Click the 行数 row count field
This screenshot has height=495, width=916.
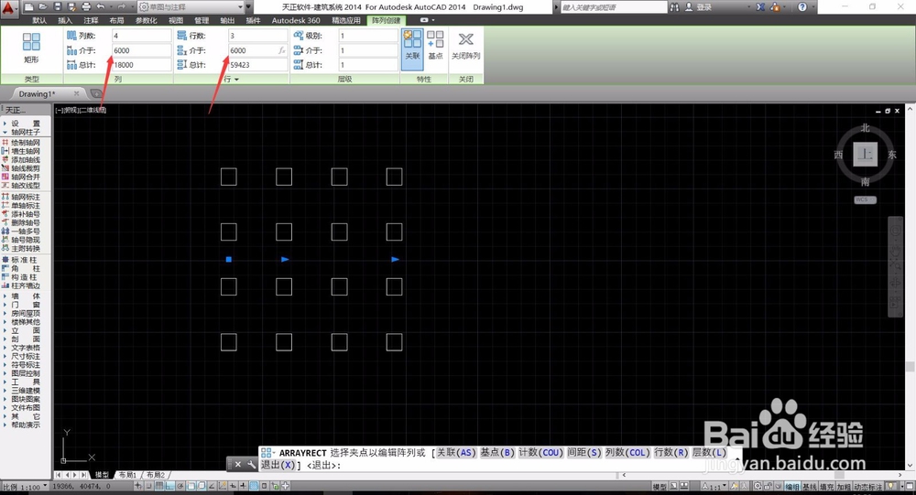point(257,36)
